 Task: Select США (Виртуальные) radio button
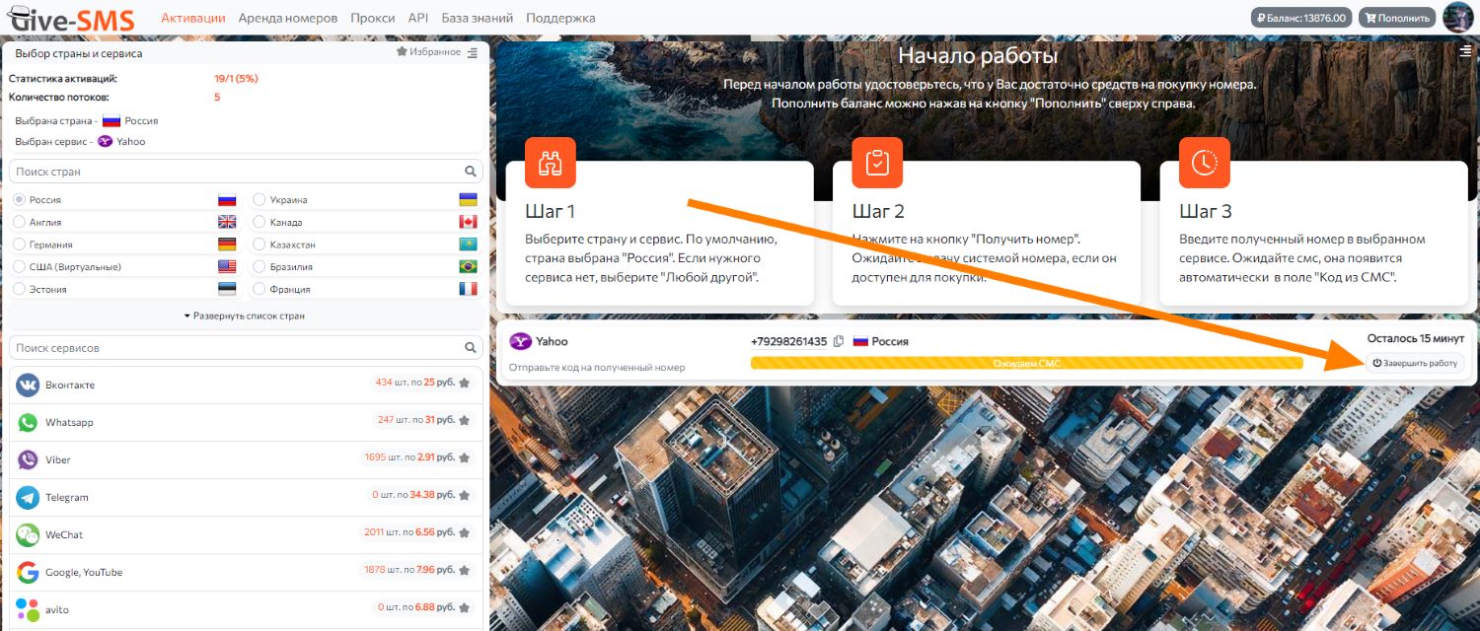coord(20,267)
